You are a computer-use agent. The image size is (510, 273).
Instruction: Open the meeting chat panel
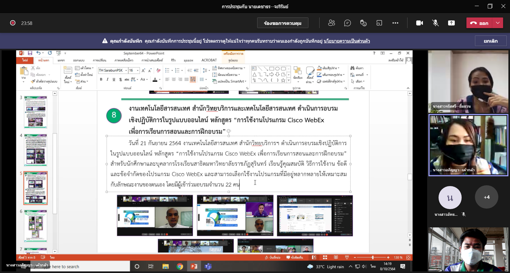point(347,23)
